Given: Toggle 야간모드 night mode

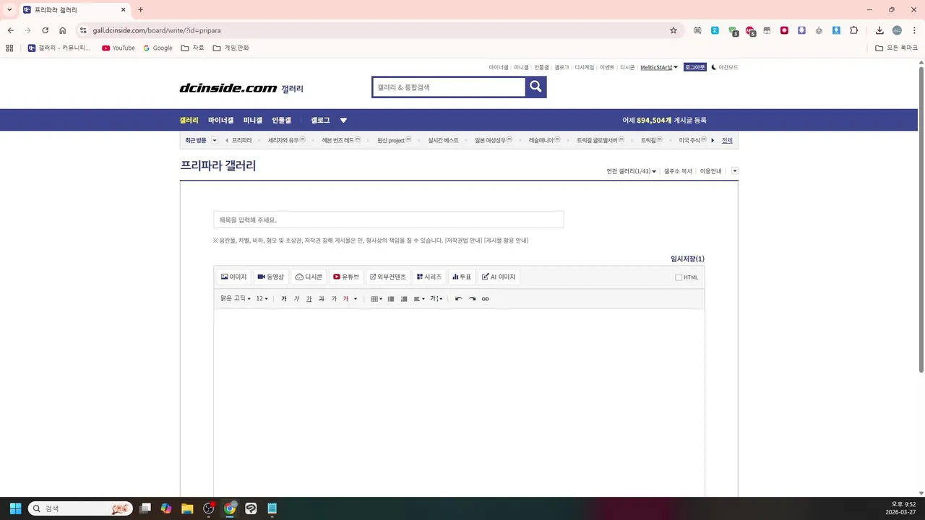Looking at the screenshot, I should point(725,67).
